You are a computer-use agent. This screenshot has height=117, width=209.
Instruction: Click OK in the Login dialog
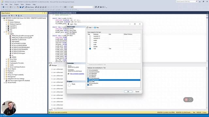click(128, 92)
